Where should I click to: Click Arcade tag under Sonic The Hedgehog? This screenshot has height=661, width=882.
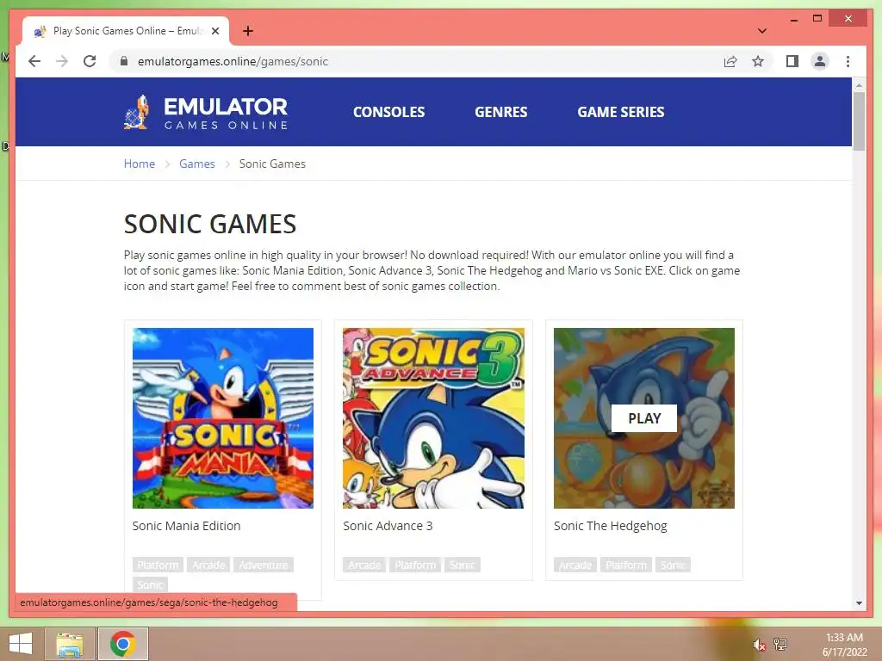[575, 565]
